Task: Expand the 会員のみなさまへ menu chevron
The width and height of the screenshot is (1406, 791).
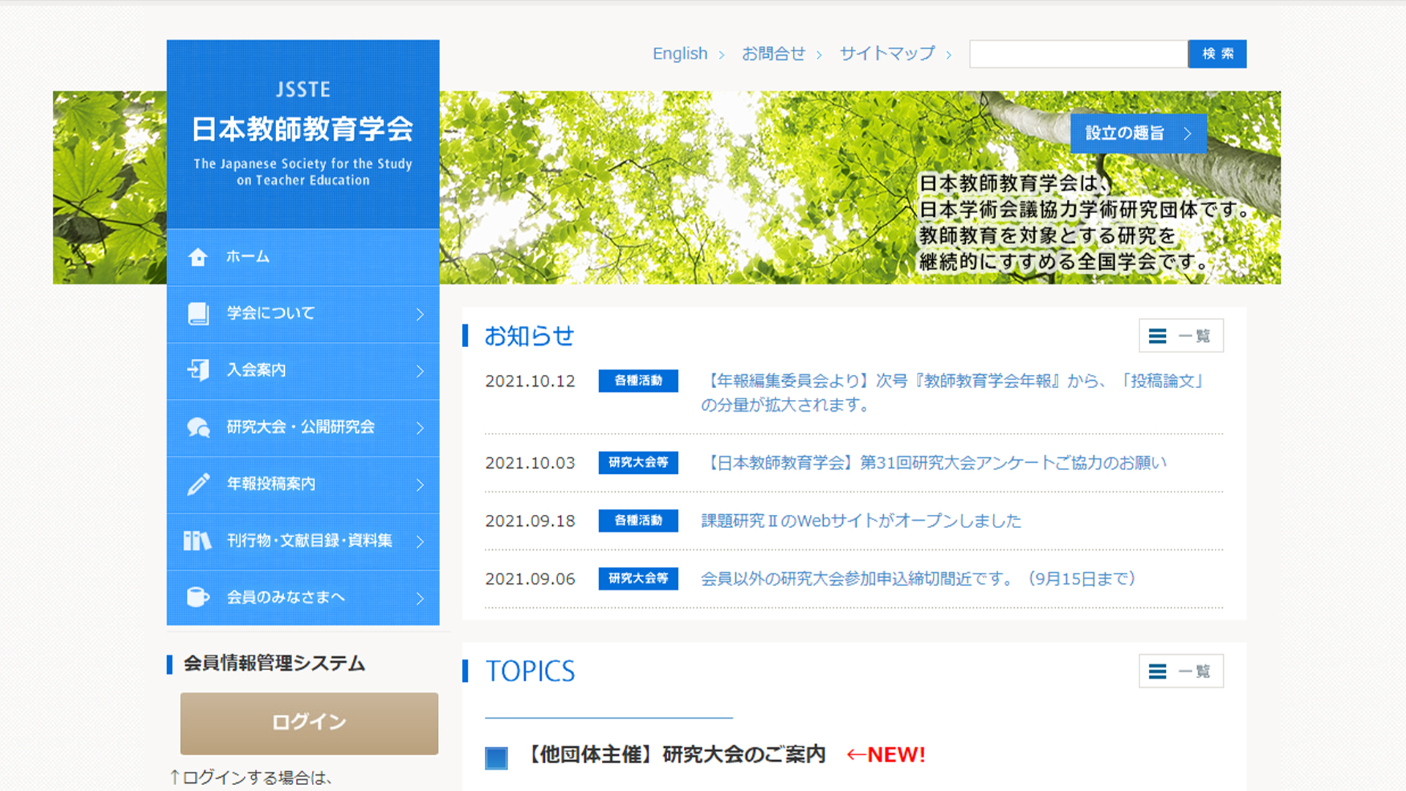Action: 420,598
